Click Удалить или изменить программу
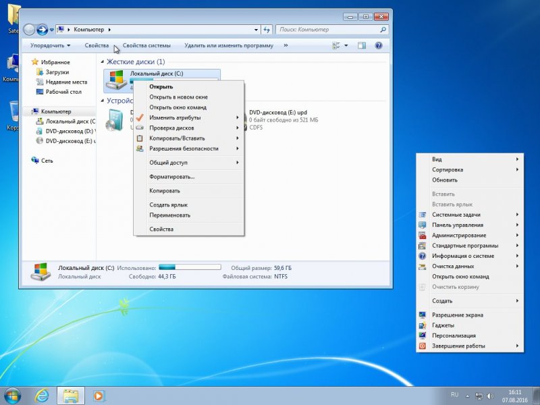Screen dimensions: 540x405 (229, 45)
